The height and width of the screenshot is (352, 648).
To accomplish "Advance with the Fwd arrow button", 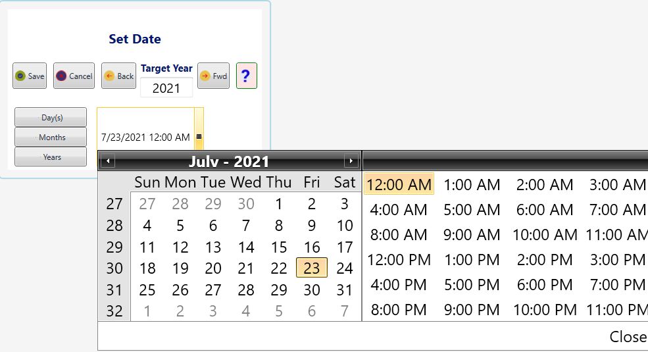I will pos(213,76).
